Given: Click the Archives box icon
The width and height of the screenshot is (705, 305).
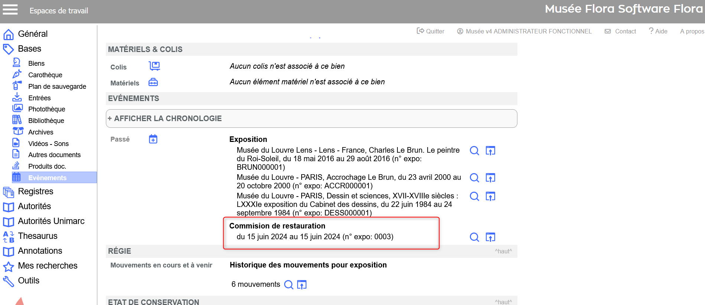Looking at the screenshot, I should pyautogui.click(x=18, y=131).
